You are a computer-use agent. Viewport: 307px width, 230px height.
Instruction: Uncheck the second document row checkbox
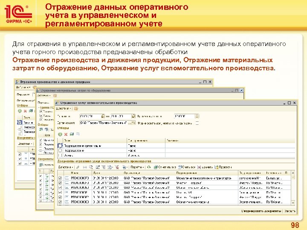(60, 183)
